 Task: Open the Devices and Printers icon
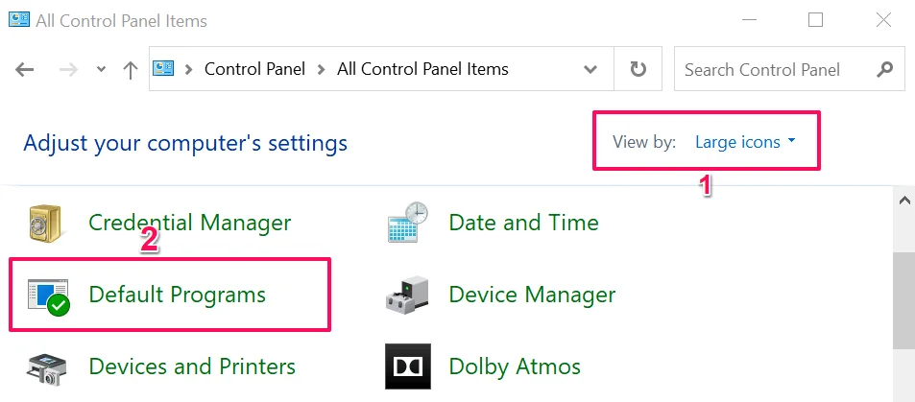pyautogui.click(x=47, y=368)
